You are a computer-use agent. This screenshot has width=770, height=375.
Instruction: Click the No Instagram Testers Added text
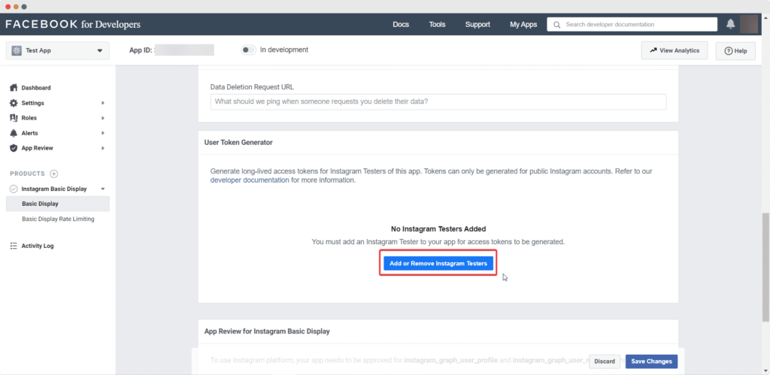tap(438, 228)
